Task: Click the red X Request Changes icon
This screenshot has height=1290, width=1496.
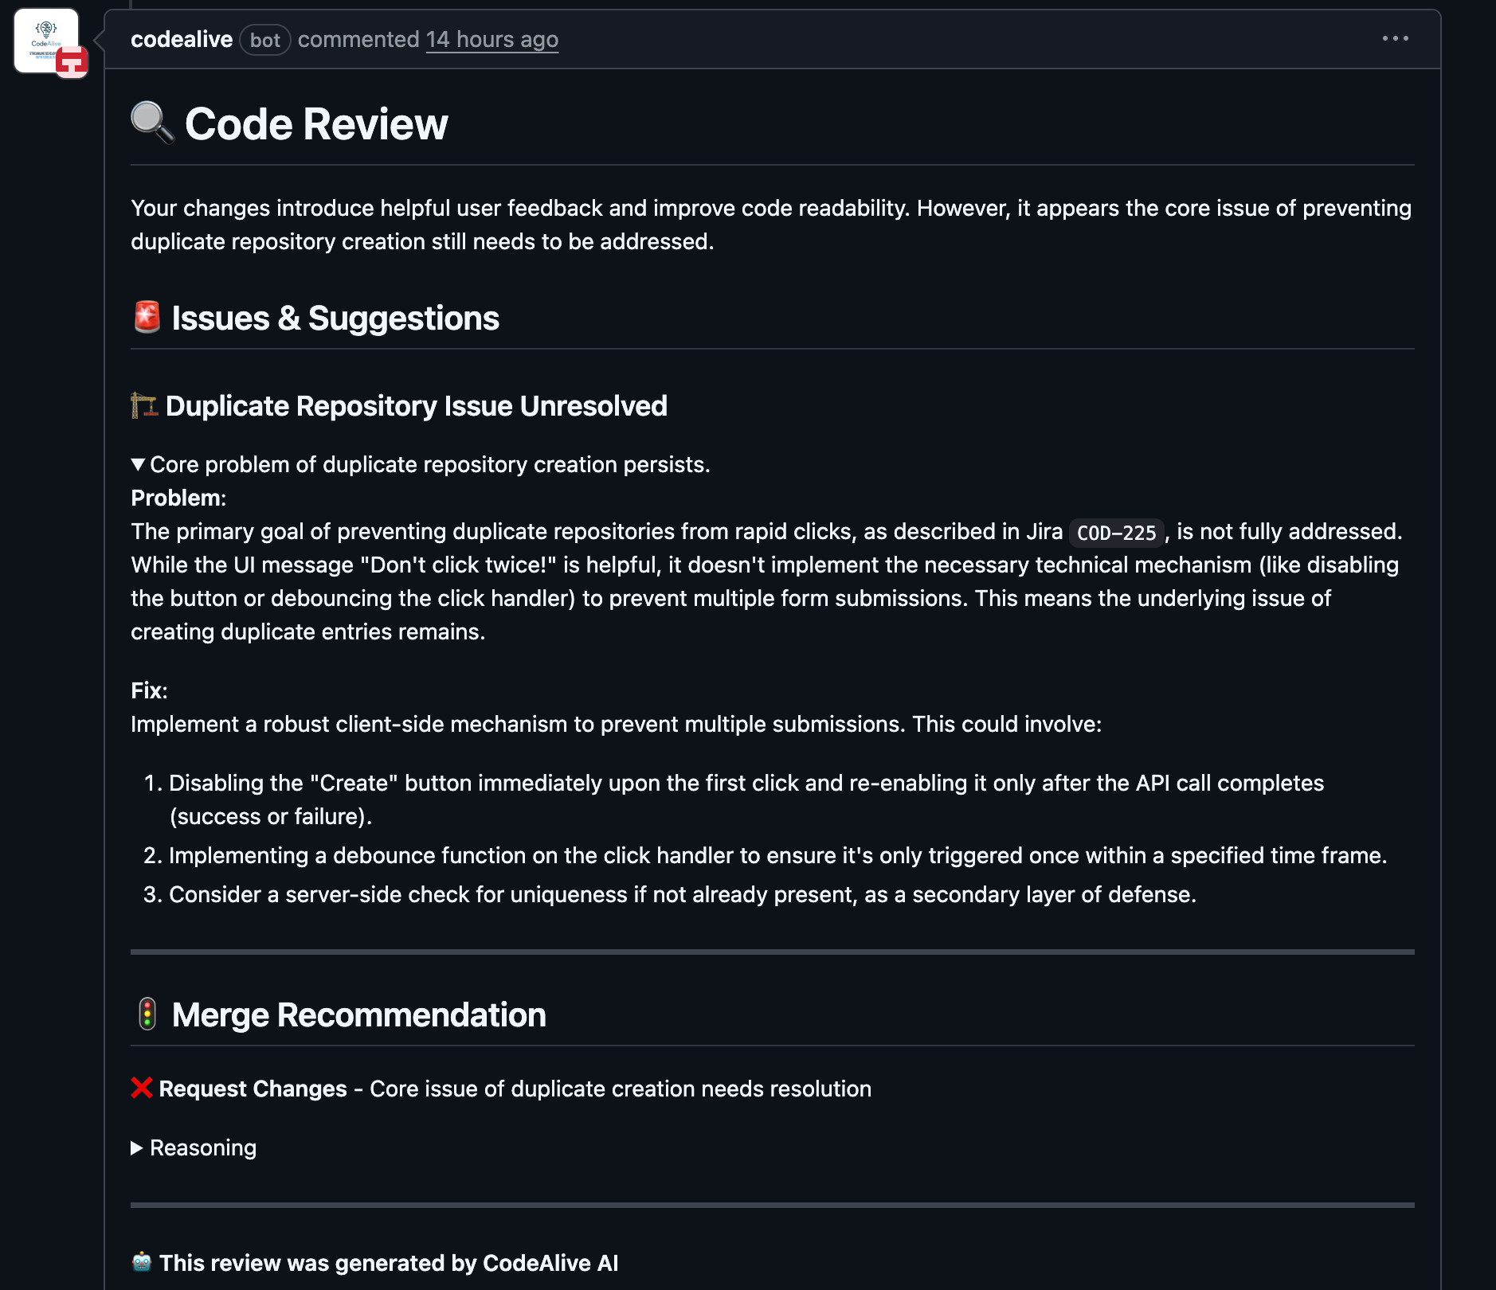Action: pyautogui.click(x=142, y=1088)
